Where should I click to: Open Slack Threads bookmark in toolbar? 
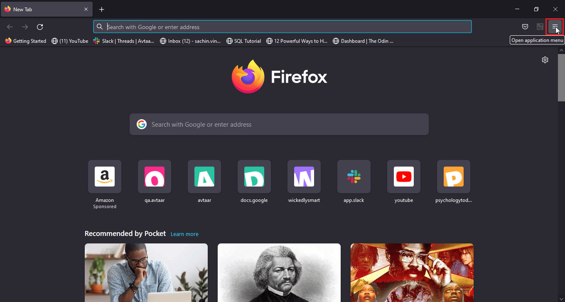[124, 41]
